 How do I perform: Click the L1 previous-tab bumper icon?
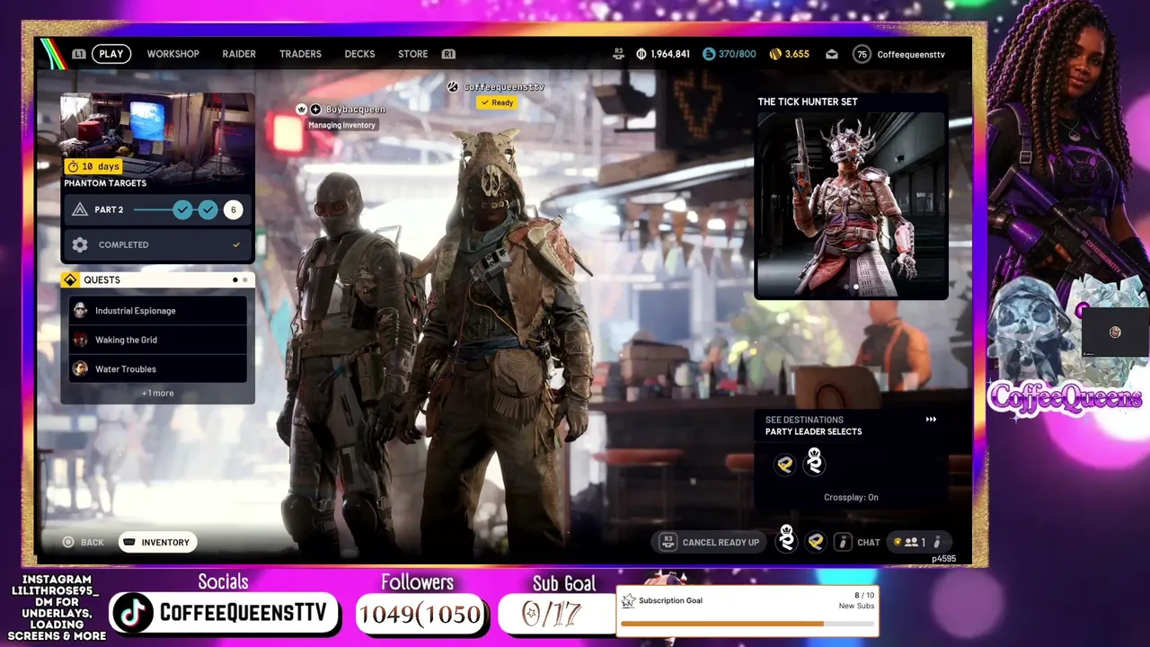pos(79,54)
